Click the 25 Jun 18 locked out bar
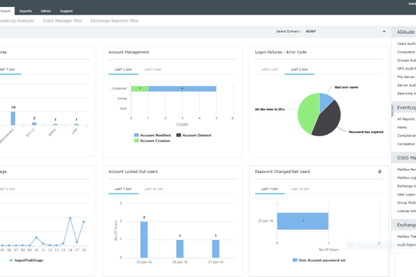416x277 pixels. pyautogui.click(x=144, y=240)
